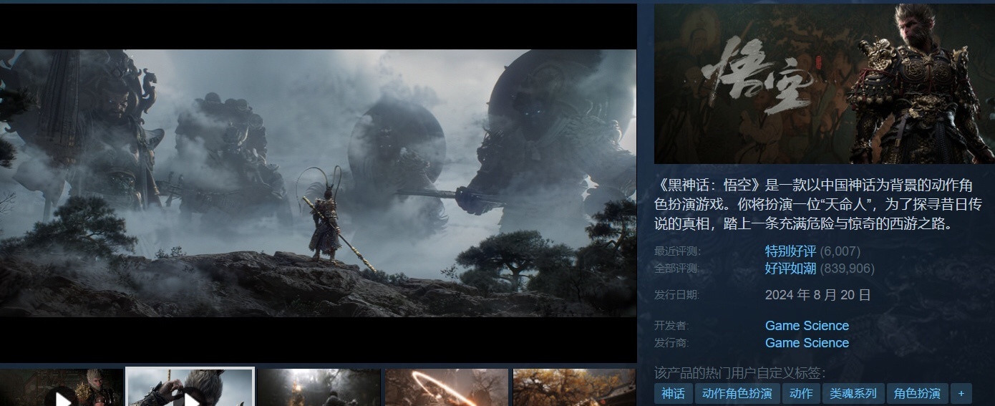Click the 该产品的热门用户自定义标签 label

(739, 373)
